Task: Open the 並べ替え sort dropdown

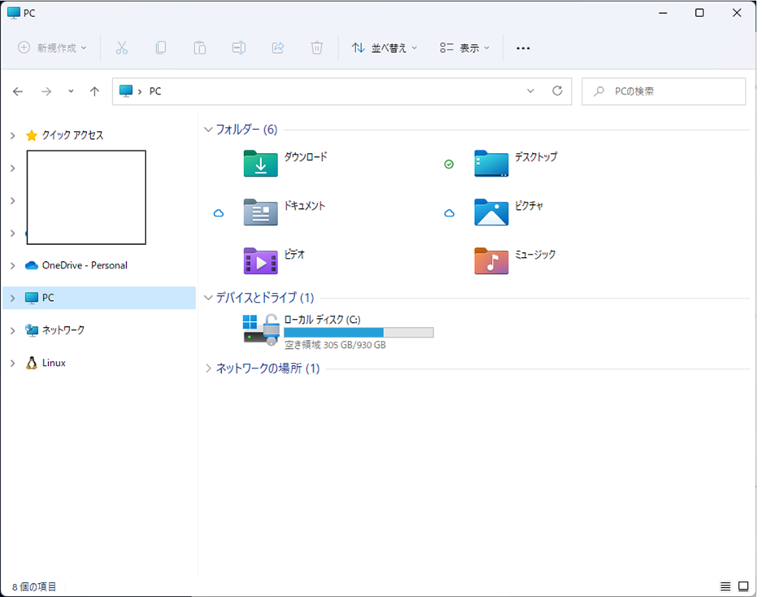Action: pos(384,48)
